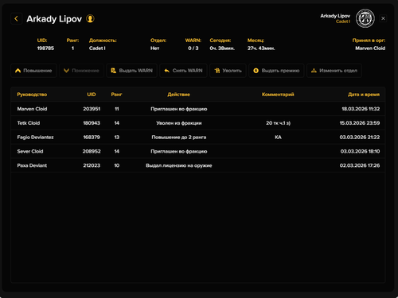This screenshot has height=298, width=398.
Task: Click UID 212023 in the table
Action: (x=92, y=165)
